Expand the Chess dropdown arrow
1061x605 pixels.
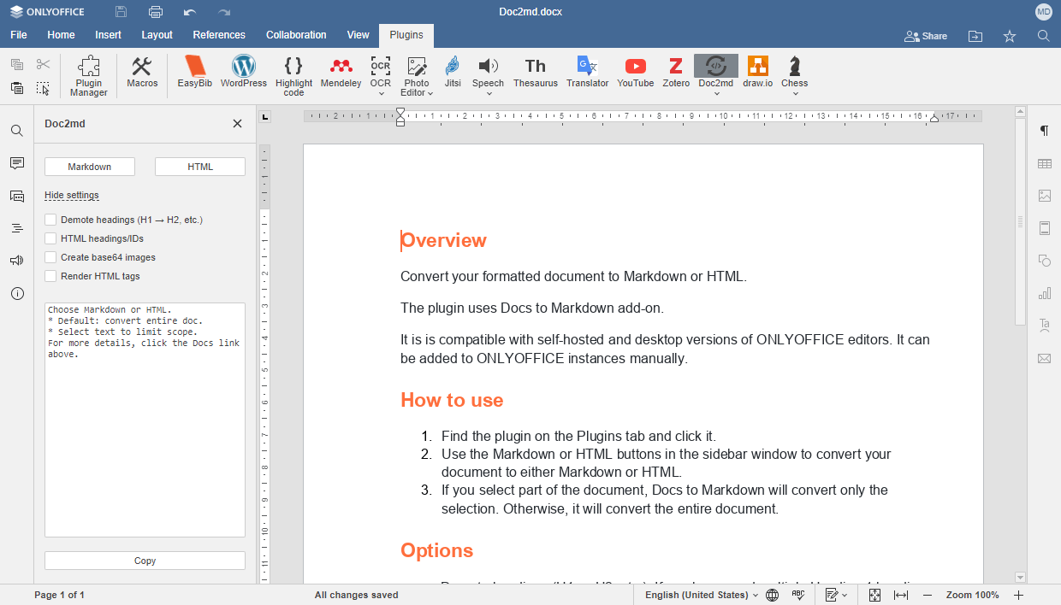coord(795,93)
